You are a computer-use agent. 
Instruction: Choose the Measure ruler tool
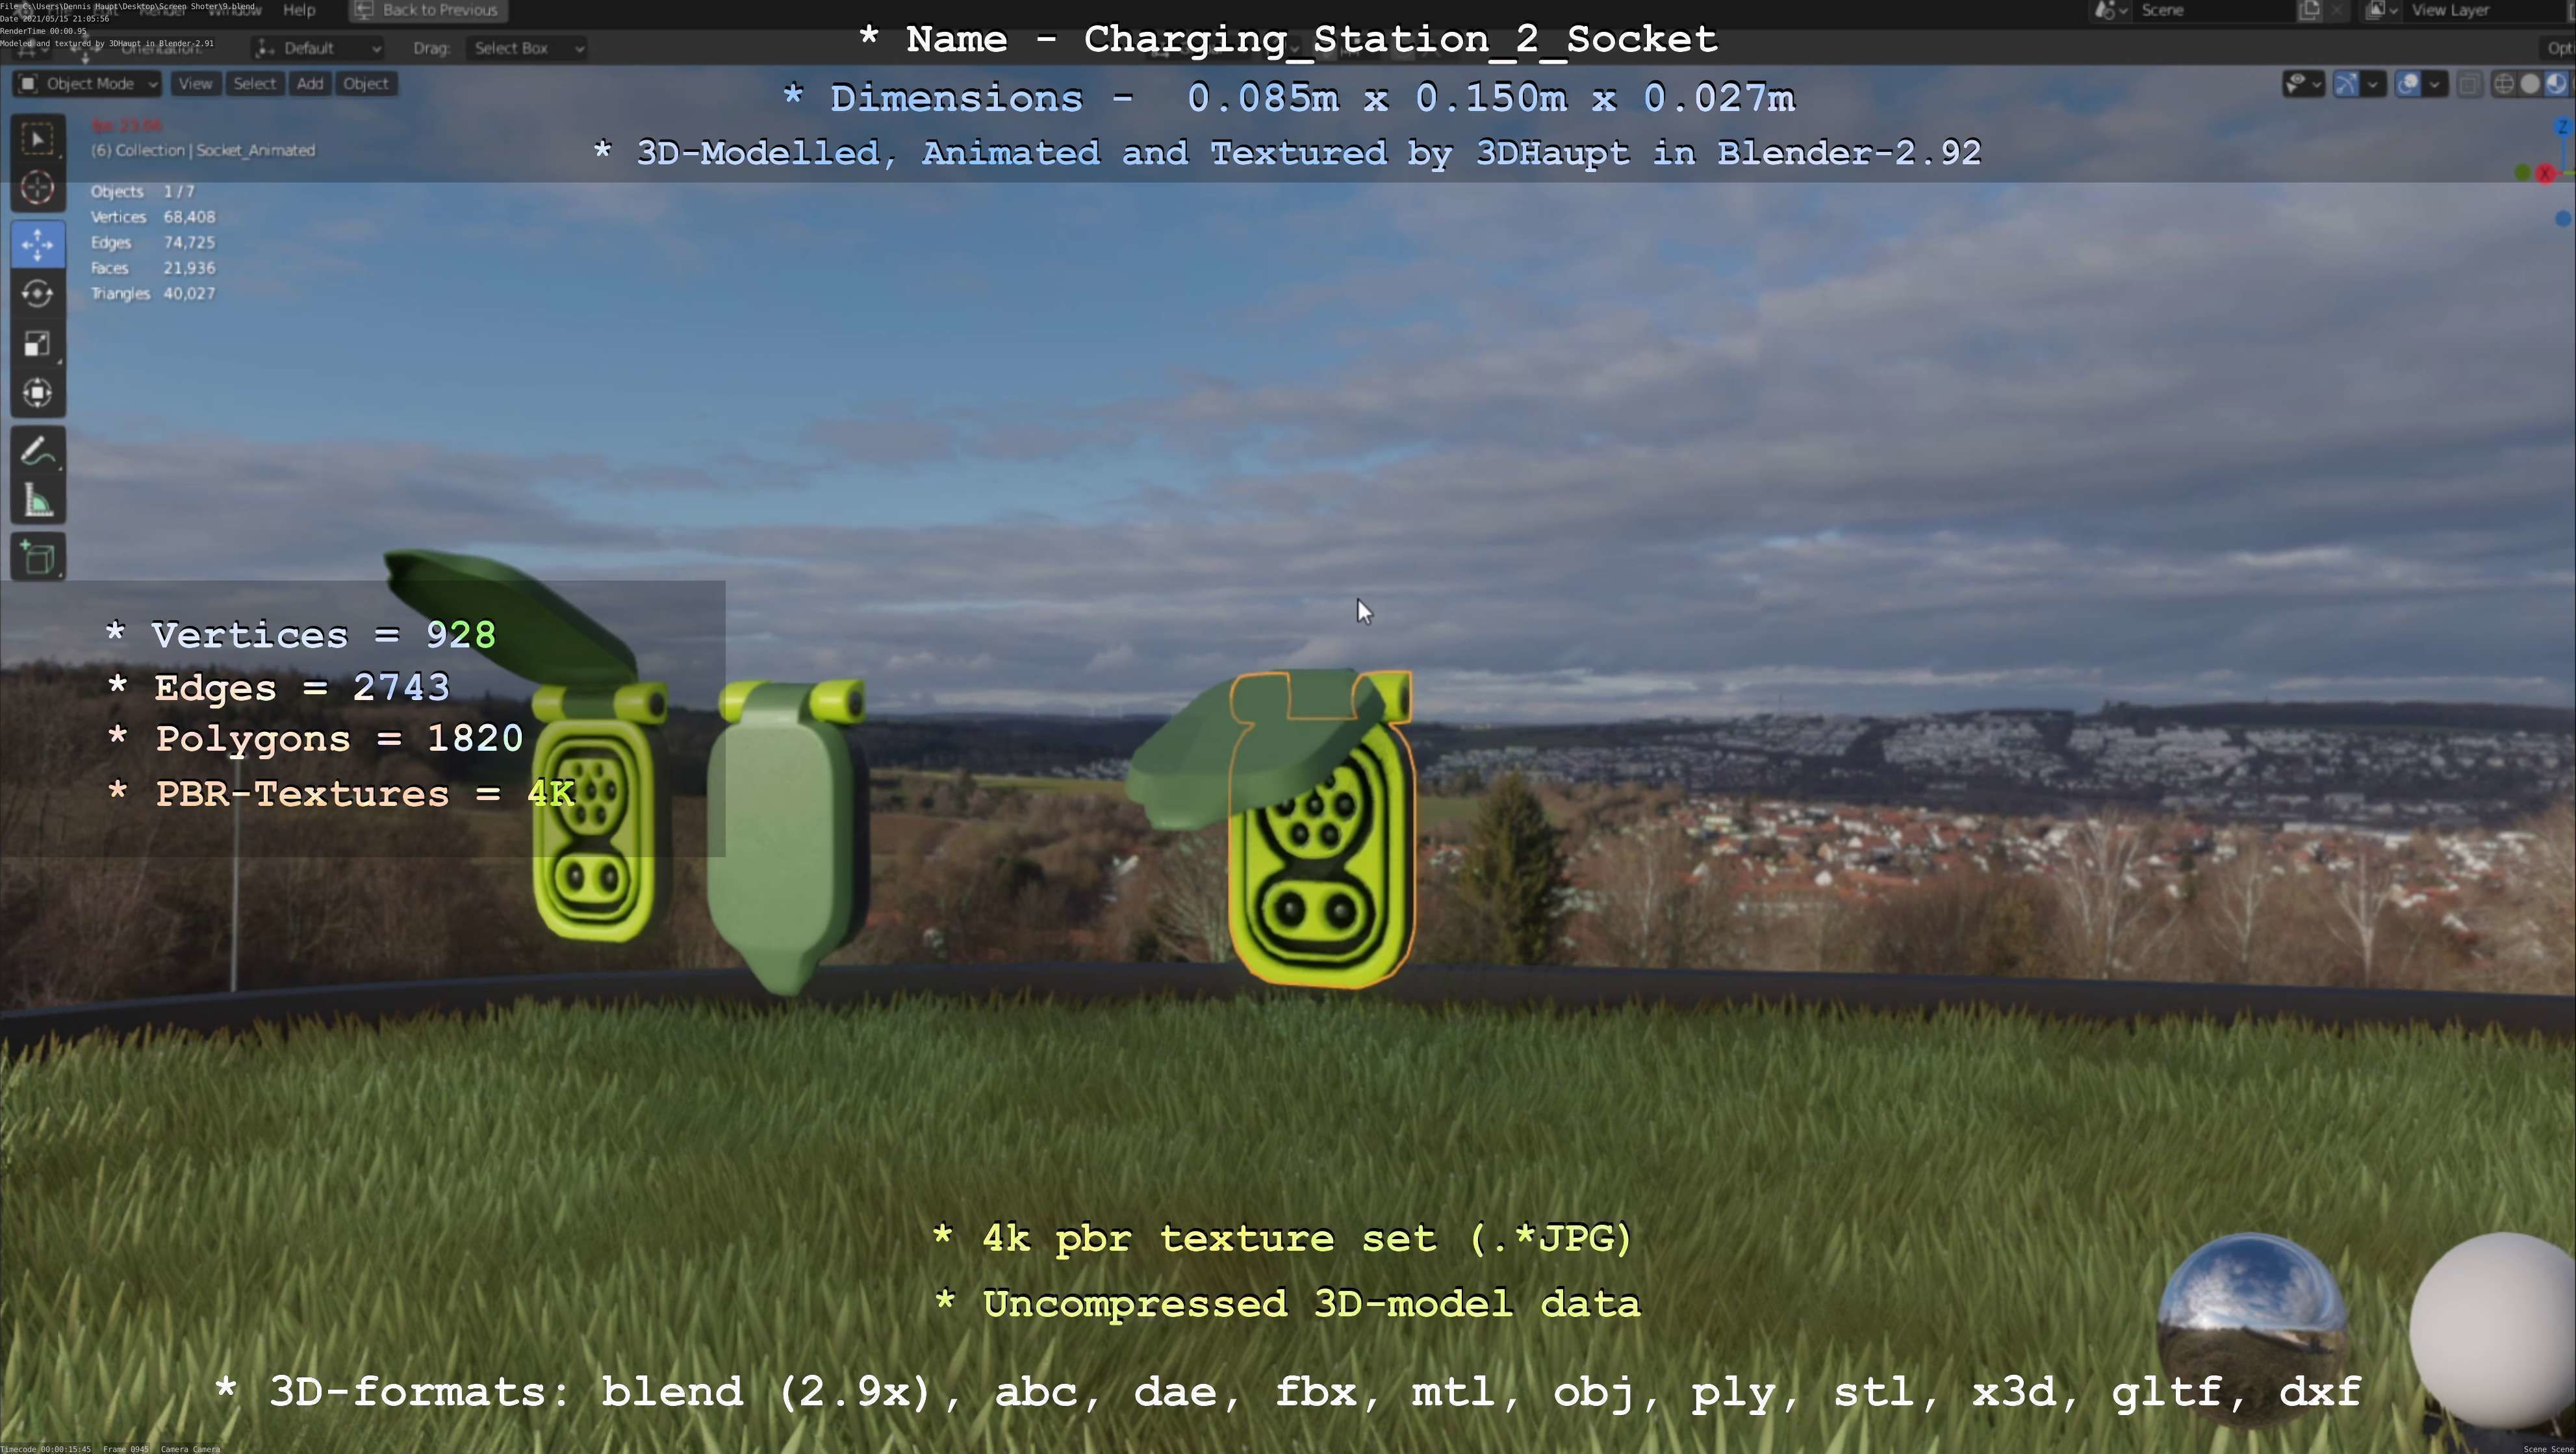pos(38,501)
